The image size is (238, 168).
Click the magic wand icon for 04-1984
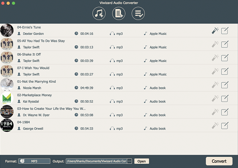[215, 126]
